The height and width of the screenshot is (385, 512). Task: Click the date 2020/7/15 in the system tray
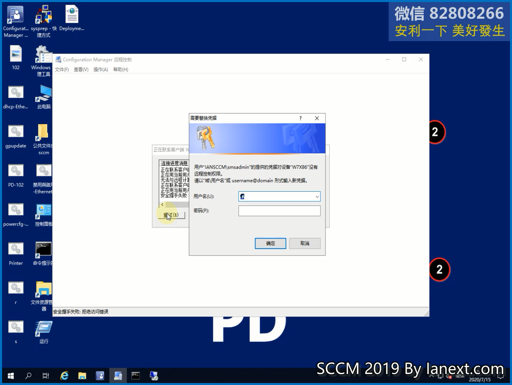[x=480, y=379]
